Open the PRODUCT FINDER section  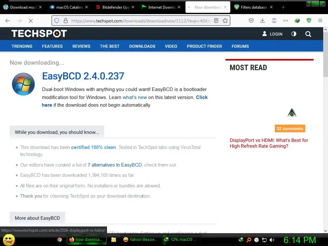204,46
